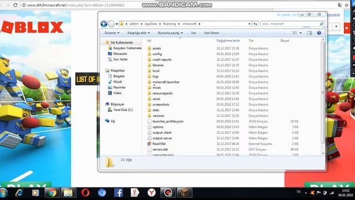The width and height of the screenshot is (355, 200).
Task: Select Yerel Disk (C:) in sidebar
Action: [x=120, y=110]
